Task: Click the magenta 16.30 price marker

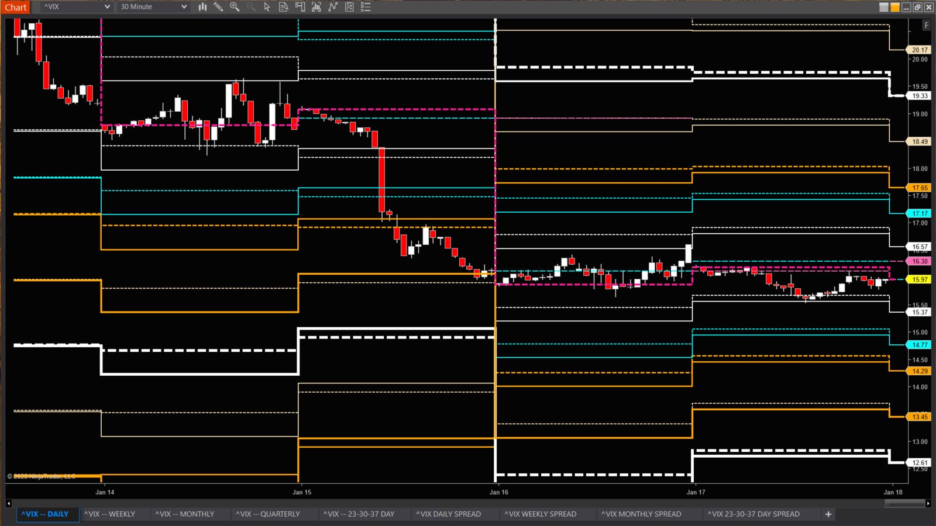Action: [920, 261]
